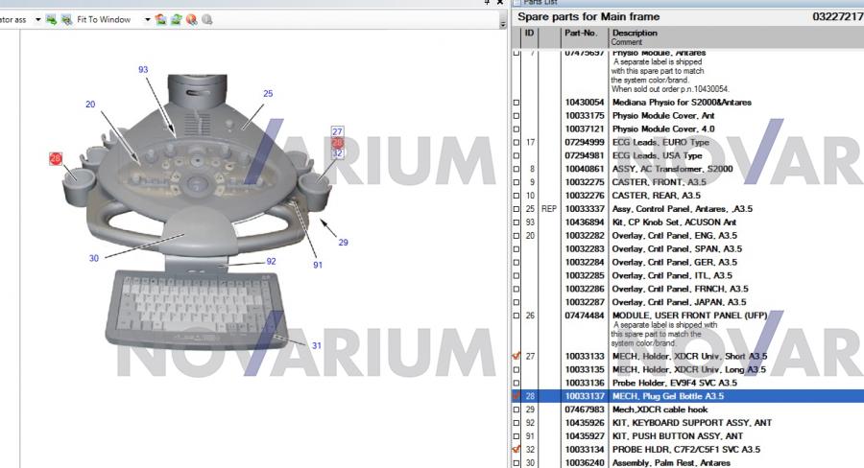Click the green refresh-style toolbar icon
The image size is (864, 468).
(x=176, y=19)
